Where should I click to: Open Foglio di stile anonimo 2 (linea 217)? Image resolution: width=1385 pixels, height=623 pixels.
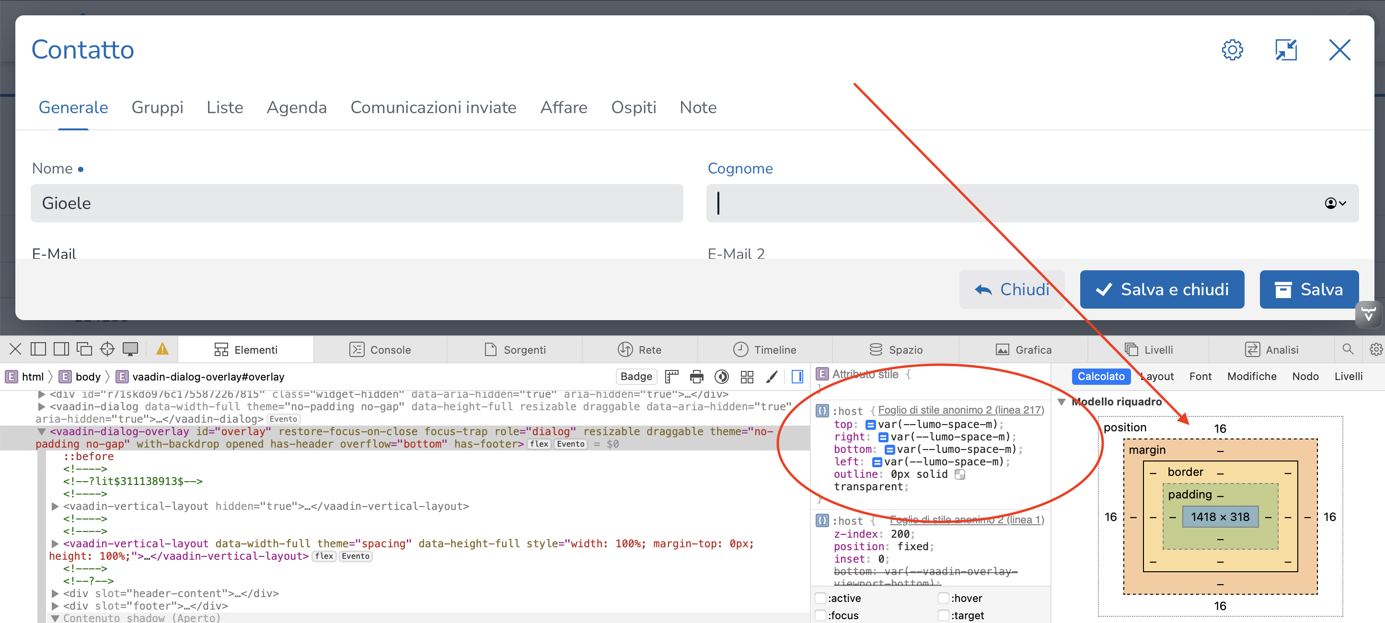coord(960,410)
